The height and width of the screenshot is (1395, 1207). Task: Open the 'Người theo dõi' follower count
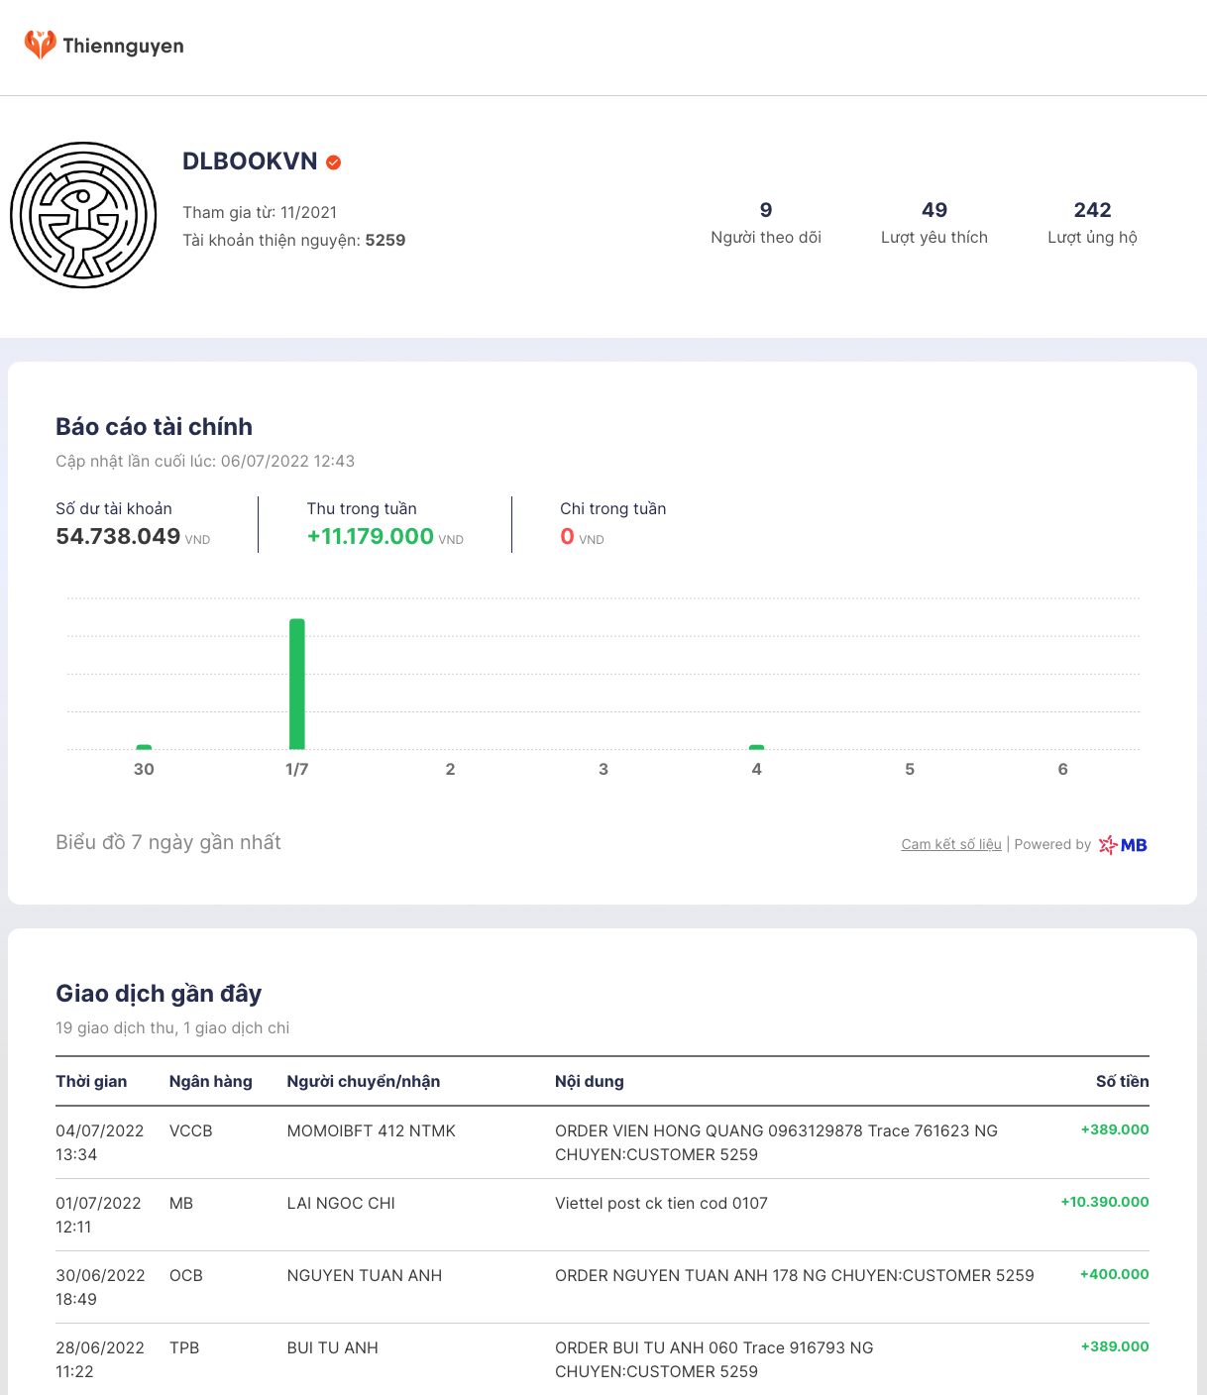[765, 223]
